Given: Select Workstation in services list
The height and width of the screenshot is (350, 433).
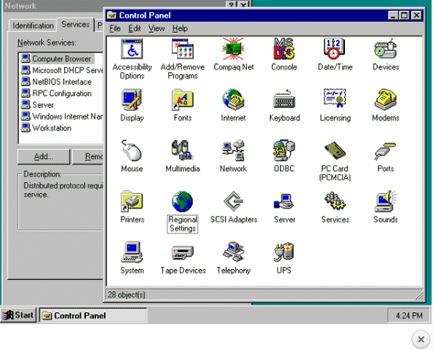Looking at the screenshot, I should [47, 128].
